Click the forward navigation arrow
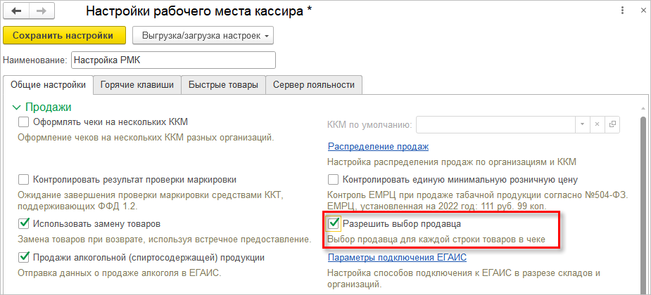 tap(40, 12)
